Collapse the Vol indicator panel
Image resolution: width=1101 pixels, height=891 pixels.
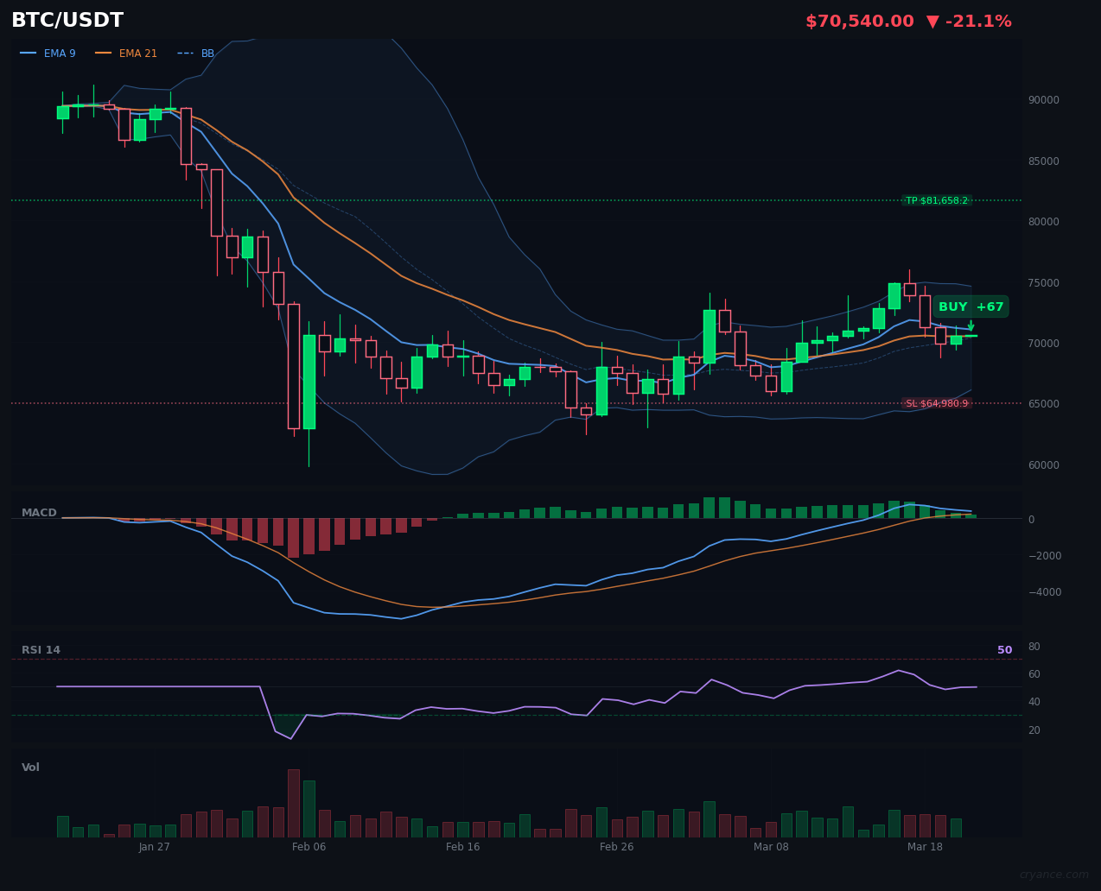[30, 767]
